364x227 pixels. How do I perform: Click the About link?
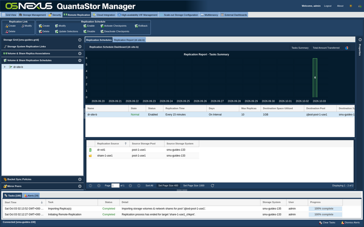(340, 6)
